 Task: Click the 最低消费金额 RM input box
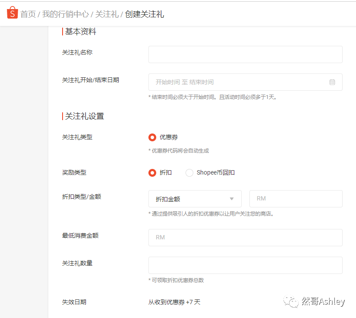click(x=245, y=238)
